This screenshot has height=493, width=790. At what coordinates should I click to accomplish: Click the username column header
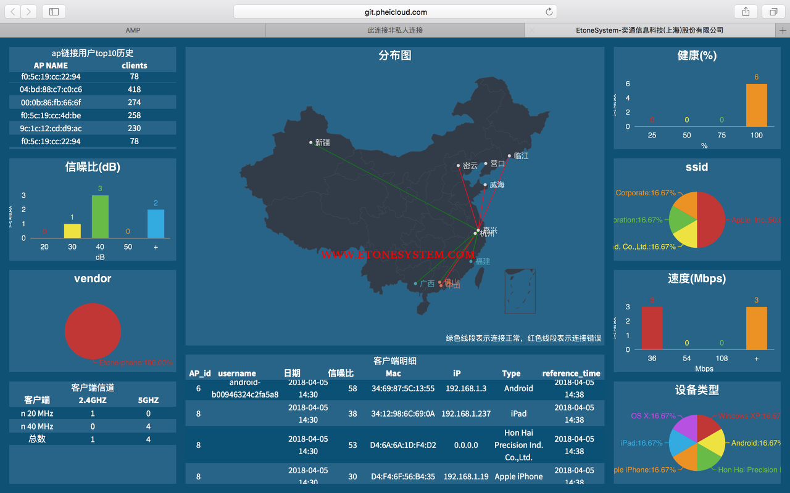pyautogui.click(x=237, y=373)
